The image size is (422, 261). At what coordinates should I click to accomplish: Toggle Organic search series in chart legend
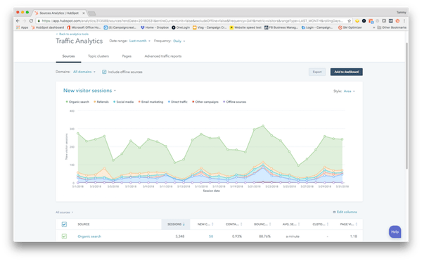tap(77, 102)
